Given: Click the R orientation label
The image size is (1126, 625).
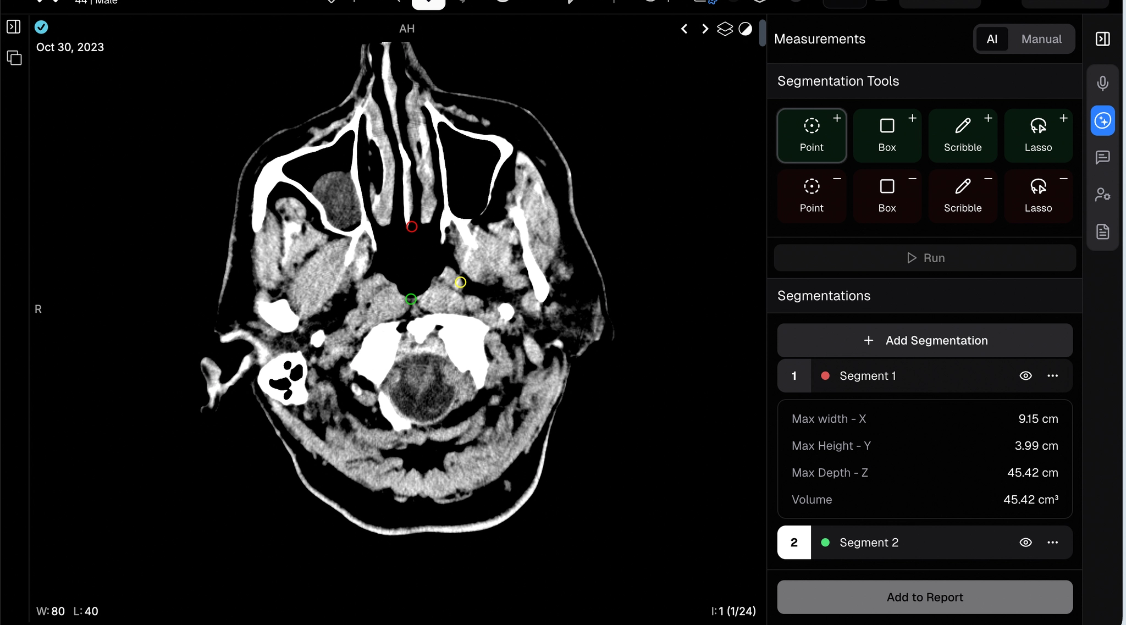Looking at the screenshot, I should (x=38, y=309).
